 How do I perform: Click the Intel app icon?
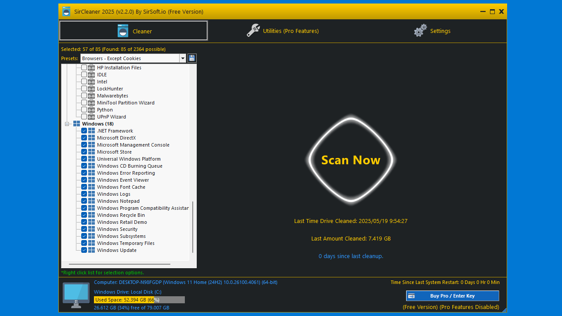point(91,82)
